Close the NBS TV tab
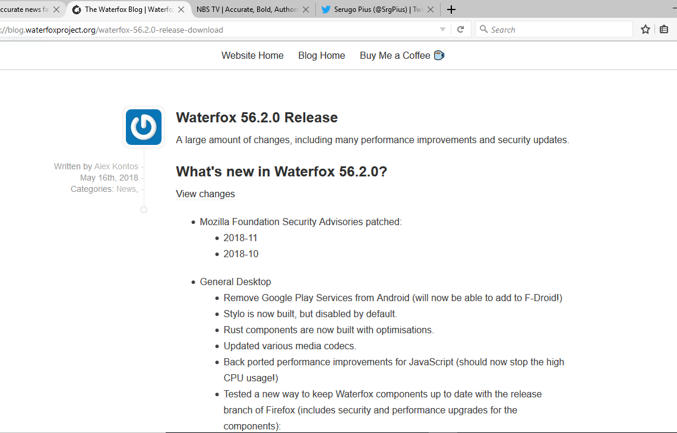The height and width of the screenshot is (433, 677). click(306, 10)
